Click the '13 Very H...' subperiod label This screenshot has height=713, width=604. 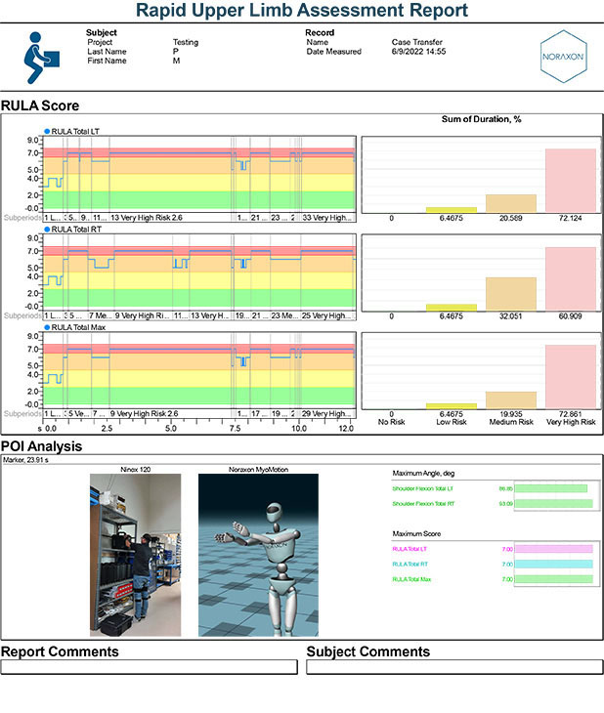[210, 315]
